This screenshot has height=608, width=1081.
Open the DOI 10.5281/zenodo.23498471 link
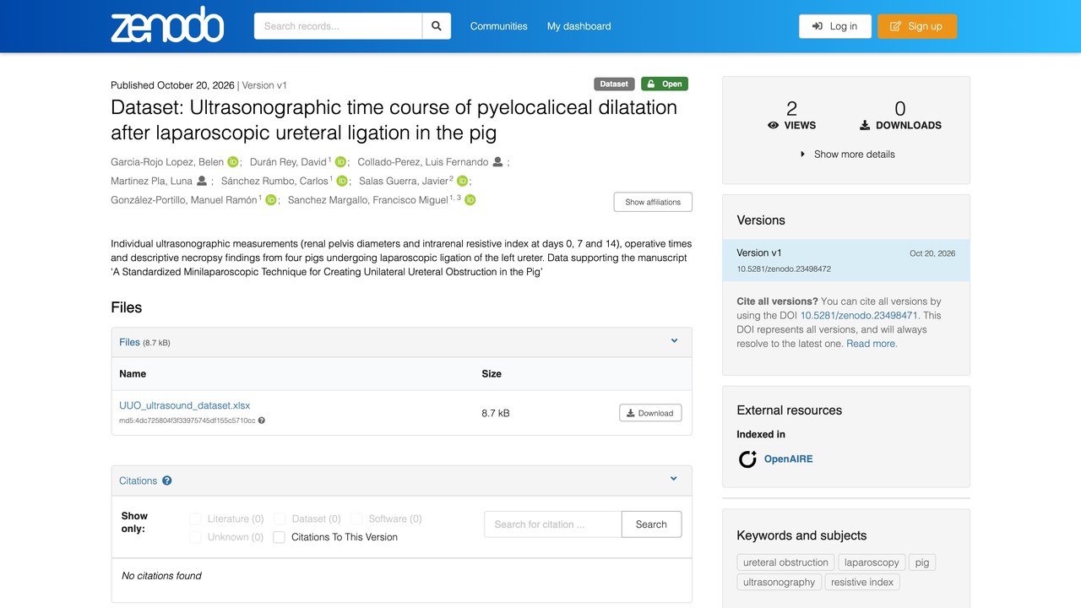click(859, 315)
